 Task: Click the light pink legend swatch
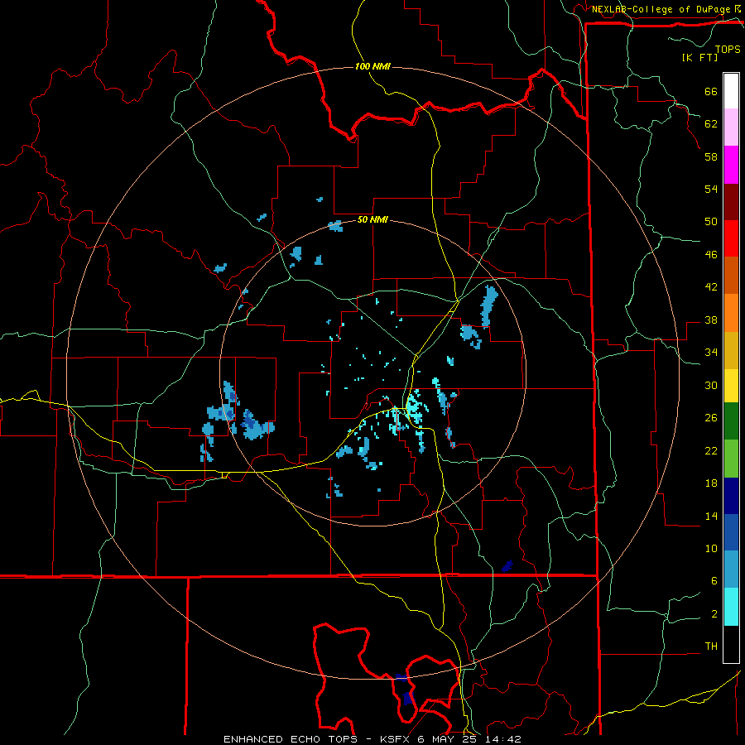point(731,127)
